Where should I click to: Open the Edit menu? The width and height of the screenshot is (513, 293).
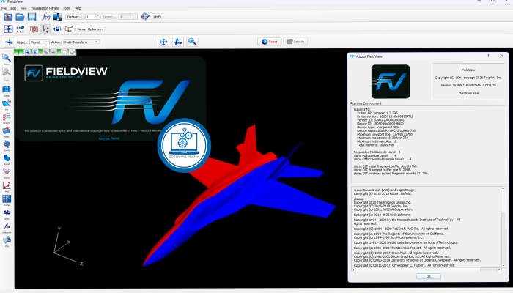(13, 8)
